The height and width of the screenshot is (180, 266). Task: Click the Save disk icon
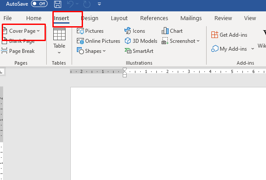pyautogui.click(x=58, y=4)
